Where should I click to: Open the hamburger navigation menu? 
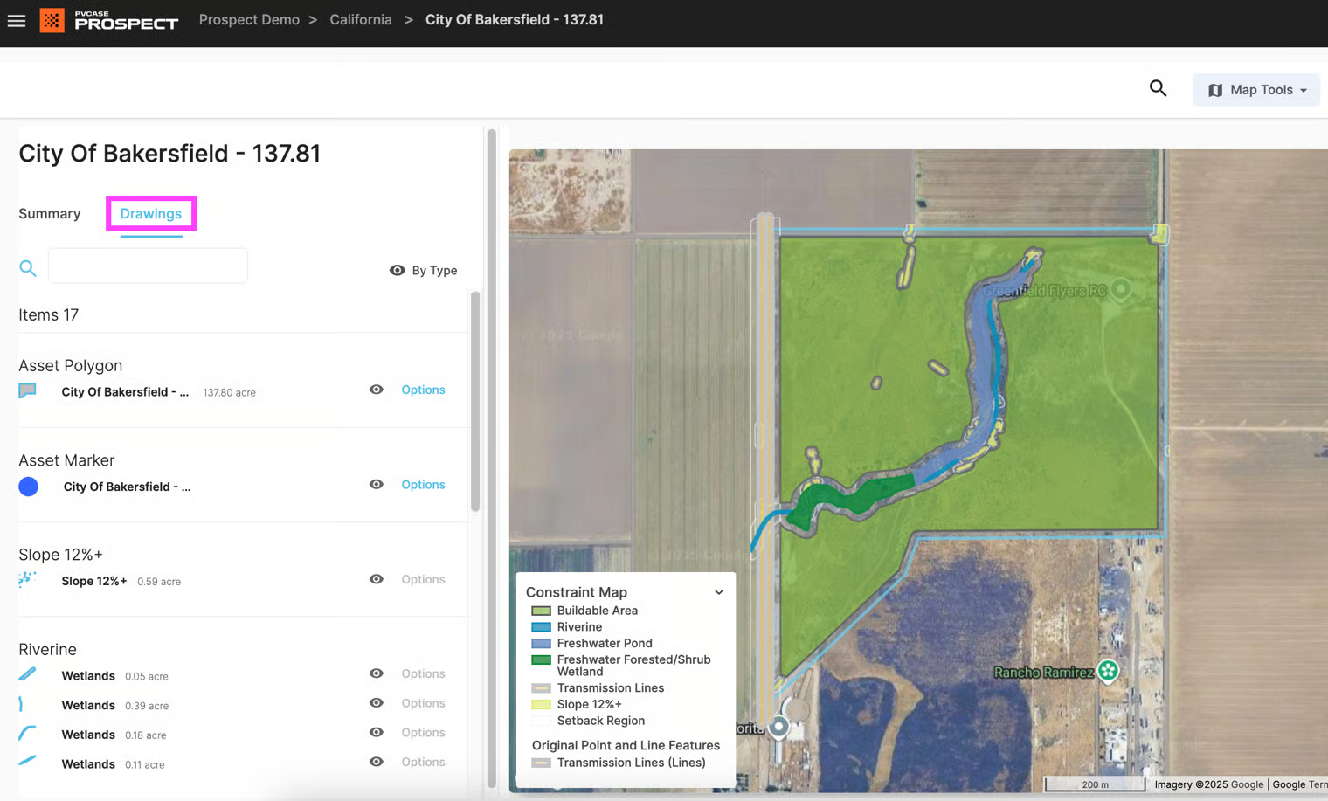click(17, 20)
